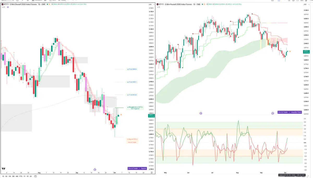313x178 pixels.
Task: Expand left chart indicator legend (2)
Action: click(3, 7)
